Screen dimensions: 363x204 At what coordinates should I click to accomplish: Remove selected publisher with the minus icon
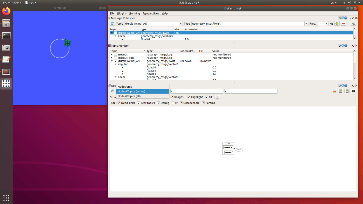pyautogui.click(x=343, y=24)
